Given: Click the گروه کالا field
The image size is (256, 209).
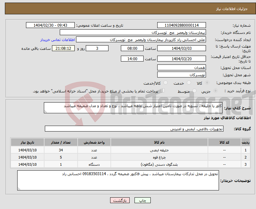Looking at the screenshot, I should click(x=134, y=129).
